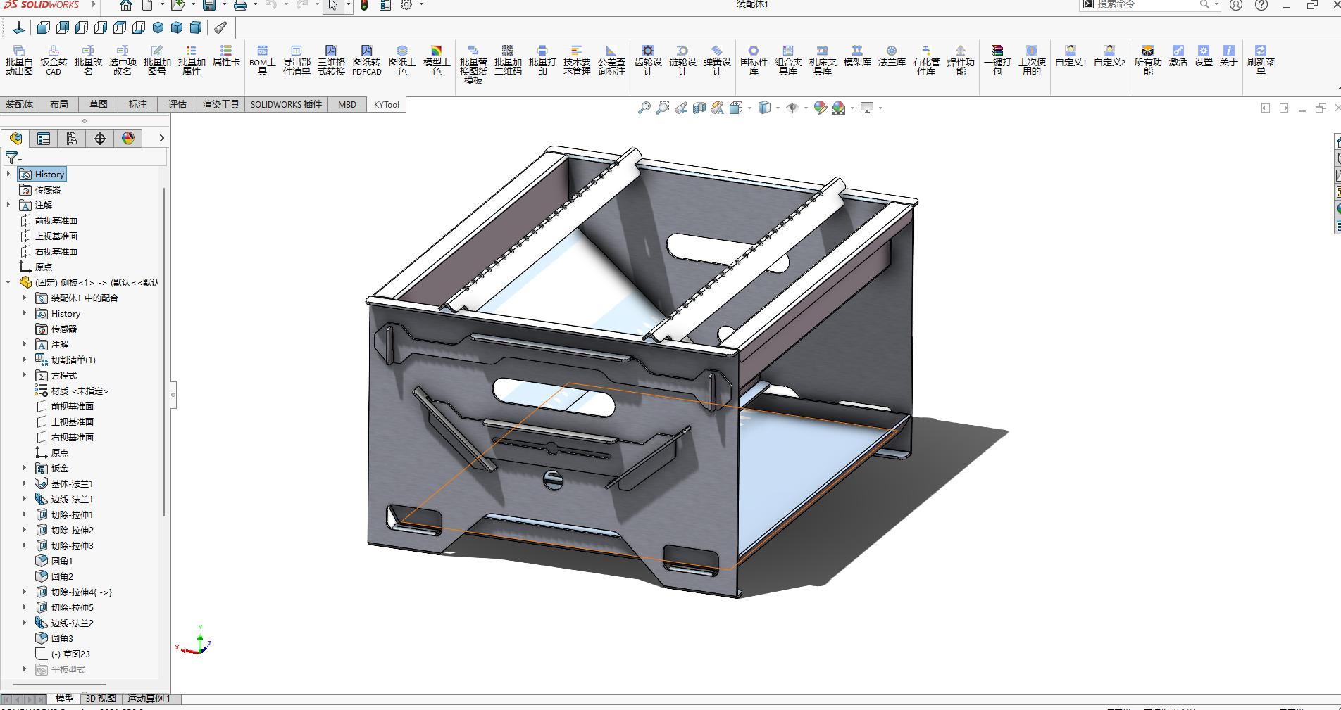Click the 钣金转CAD tool

(x=54, y=61)
